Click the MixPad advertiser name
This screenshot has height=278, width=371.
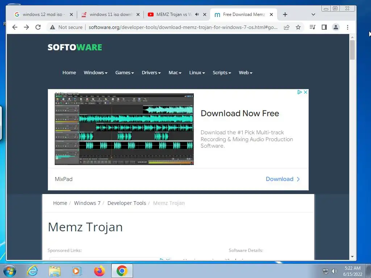click(x=64, y=179)
